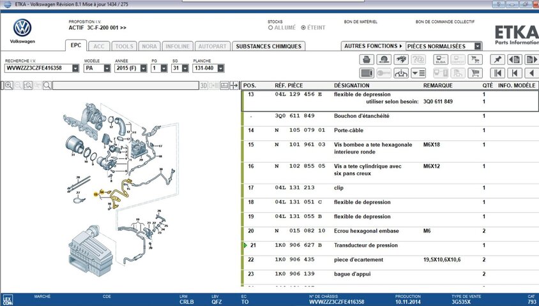The width and height of the screenshot is (539, 306).
Task: Select the NORA tab
Action: [x=149, y=47]
